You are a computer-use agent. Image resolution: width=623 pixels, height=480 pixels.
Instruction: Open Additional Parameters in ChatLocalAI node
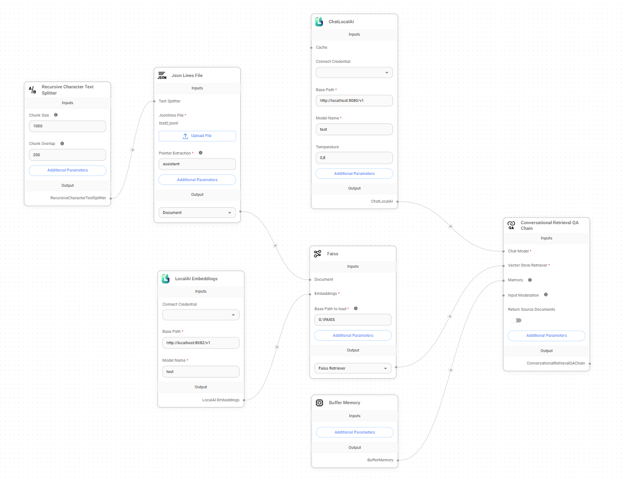pos(355,174)
